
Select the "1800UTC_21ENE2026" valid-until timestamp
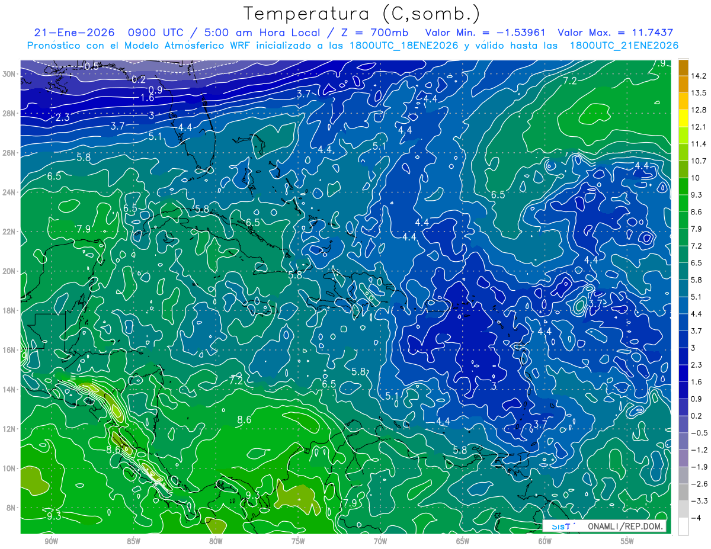click(624, 46)
